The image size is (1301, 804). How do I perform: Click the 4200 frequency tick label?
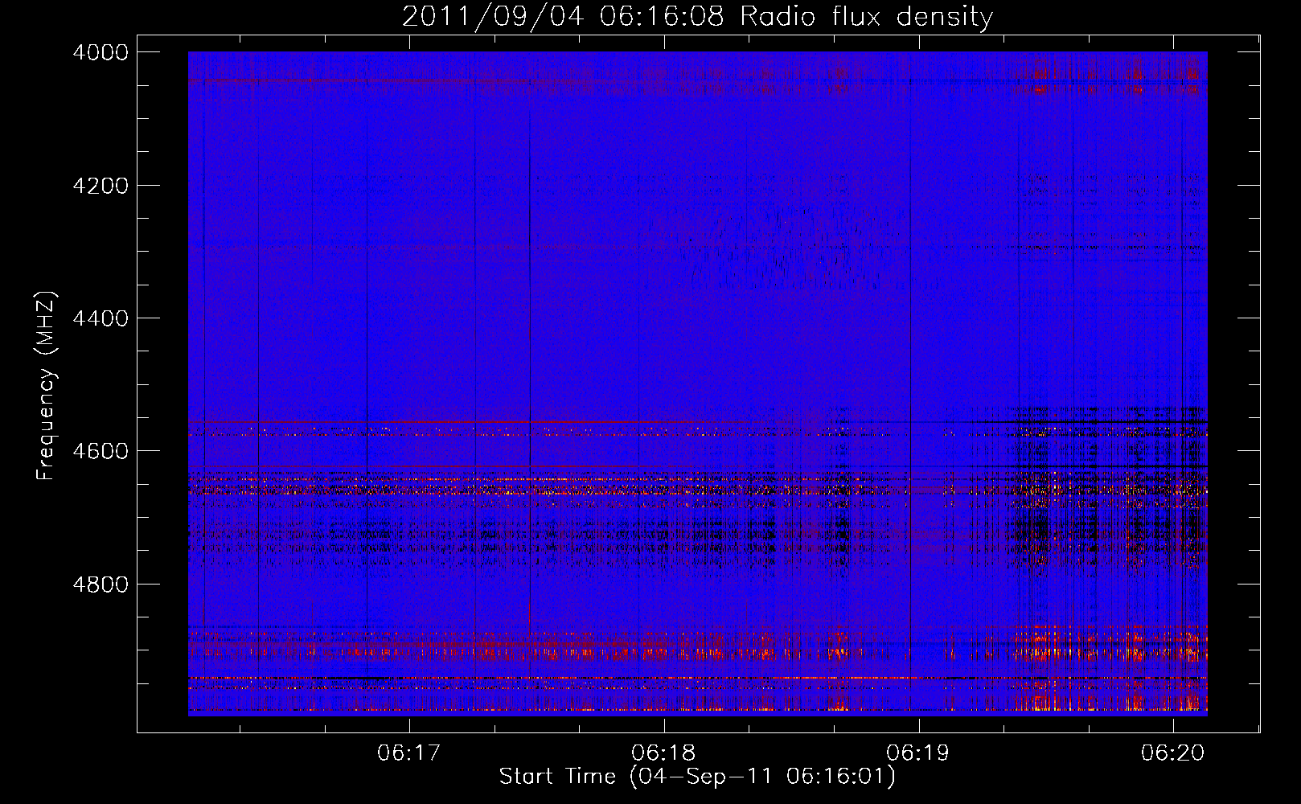101,185
